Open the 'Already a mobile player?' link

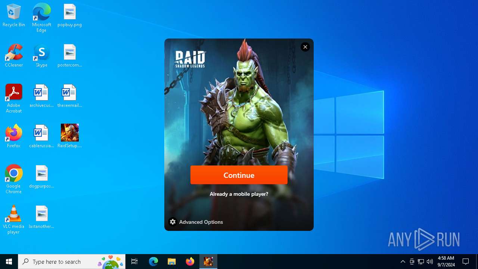[239, 194]
